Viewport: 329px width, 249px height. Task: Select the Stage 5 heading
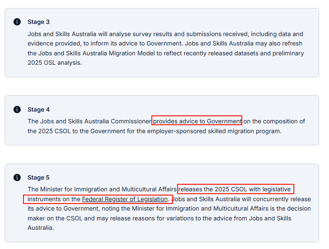click(38, 178)
